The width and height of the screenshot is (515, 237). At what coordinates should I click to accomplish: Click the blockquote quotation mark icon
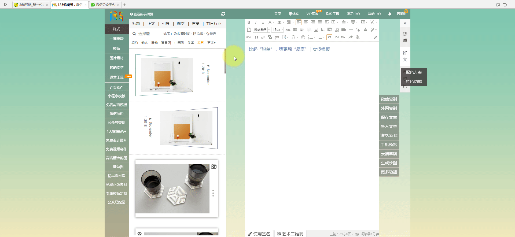tap(256, 37)
